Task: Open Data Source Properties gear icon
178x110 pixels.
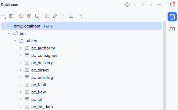Action: click(x=29, y=16)
